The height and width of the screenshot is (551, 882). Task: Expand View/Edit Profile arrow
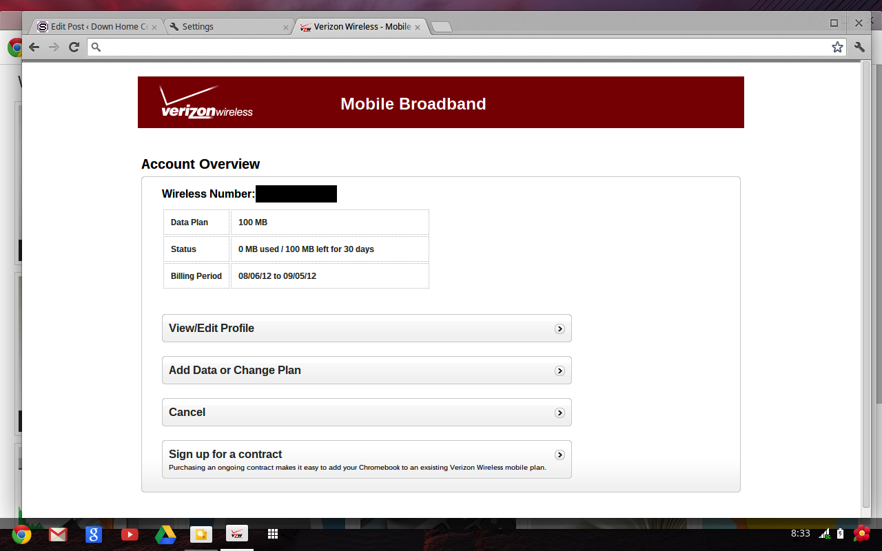click(x=560, y=329)
